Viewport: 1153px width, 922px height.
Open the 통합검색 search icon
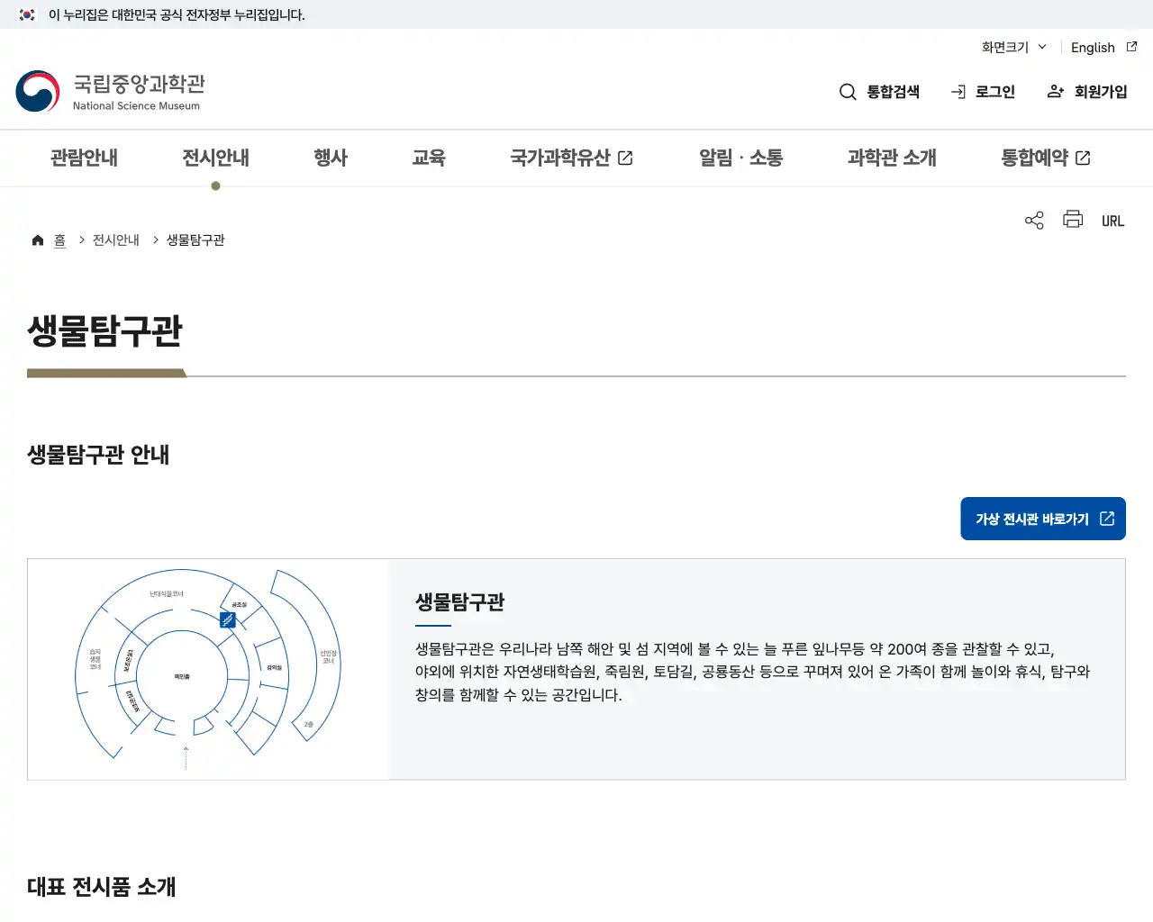coord(848,91)
